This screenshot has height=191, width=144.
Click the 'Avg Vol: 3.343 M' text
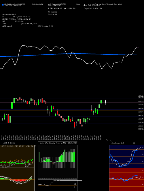92,5
